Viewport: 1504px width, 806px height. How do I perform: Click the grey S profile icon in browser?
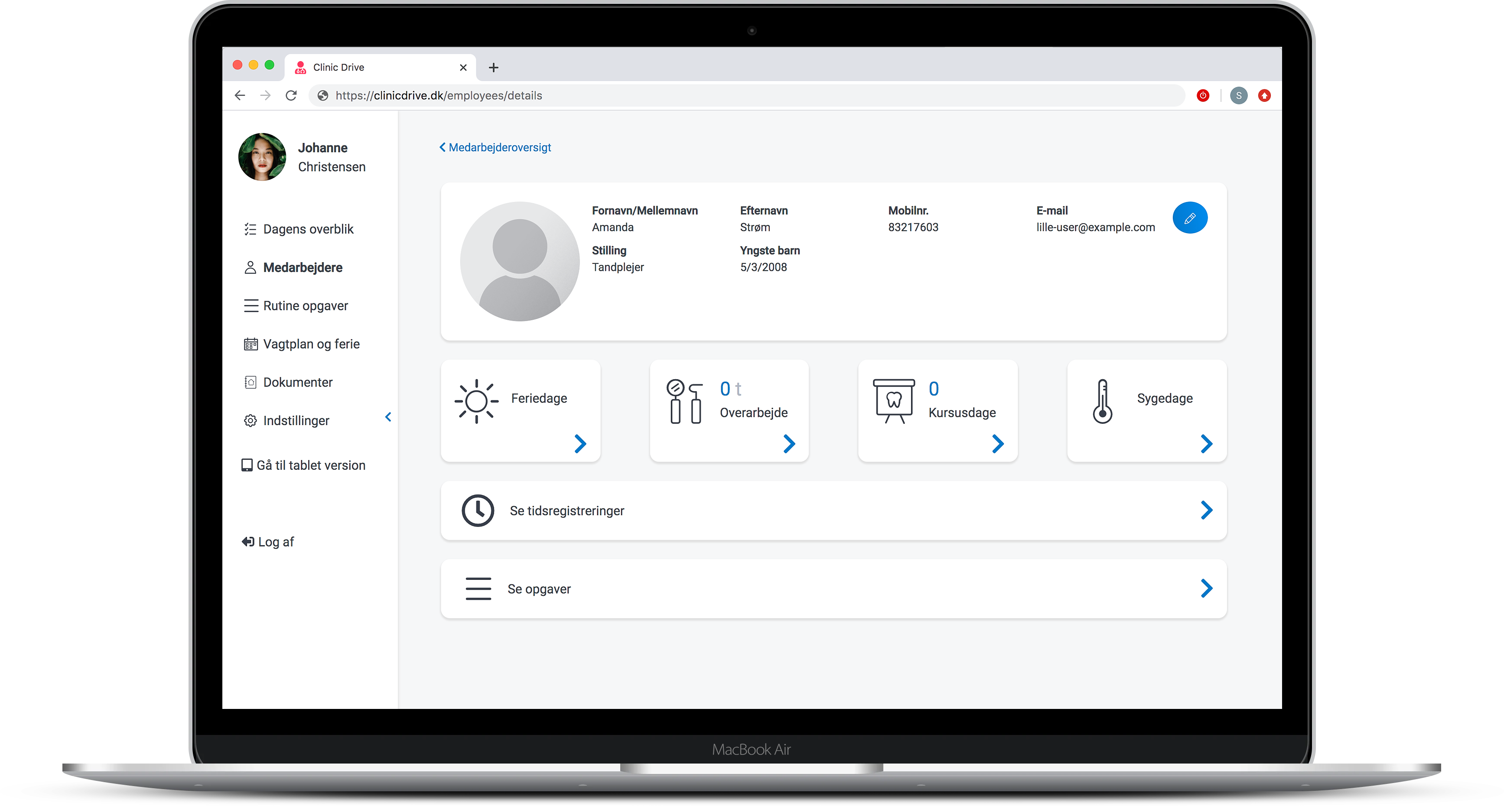(x=1238, y=95)
